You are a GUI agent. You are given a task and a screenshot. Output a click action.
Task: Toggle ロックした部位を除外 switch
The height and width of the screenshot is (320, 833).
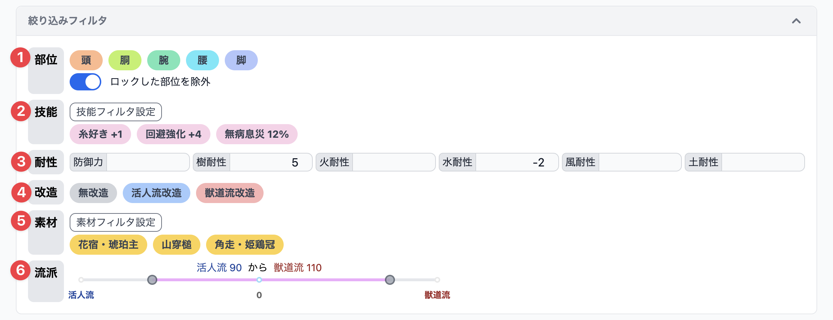85,82
